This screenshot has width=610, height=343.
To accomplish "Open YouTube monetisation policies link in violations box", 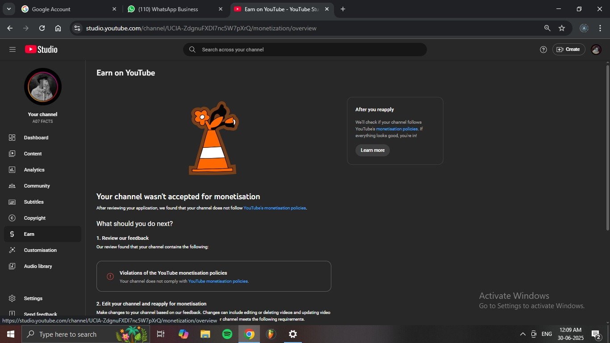I will click(218, 281).
